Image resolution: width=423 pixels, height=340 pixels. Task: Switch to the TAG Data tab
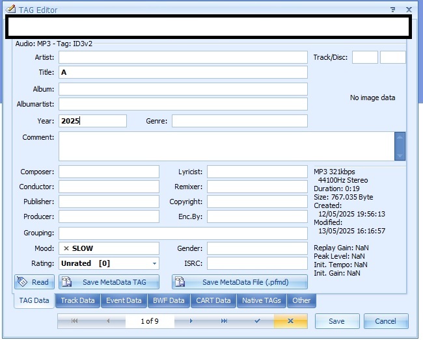coord(34,300)
